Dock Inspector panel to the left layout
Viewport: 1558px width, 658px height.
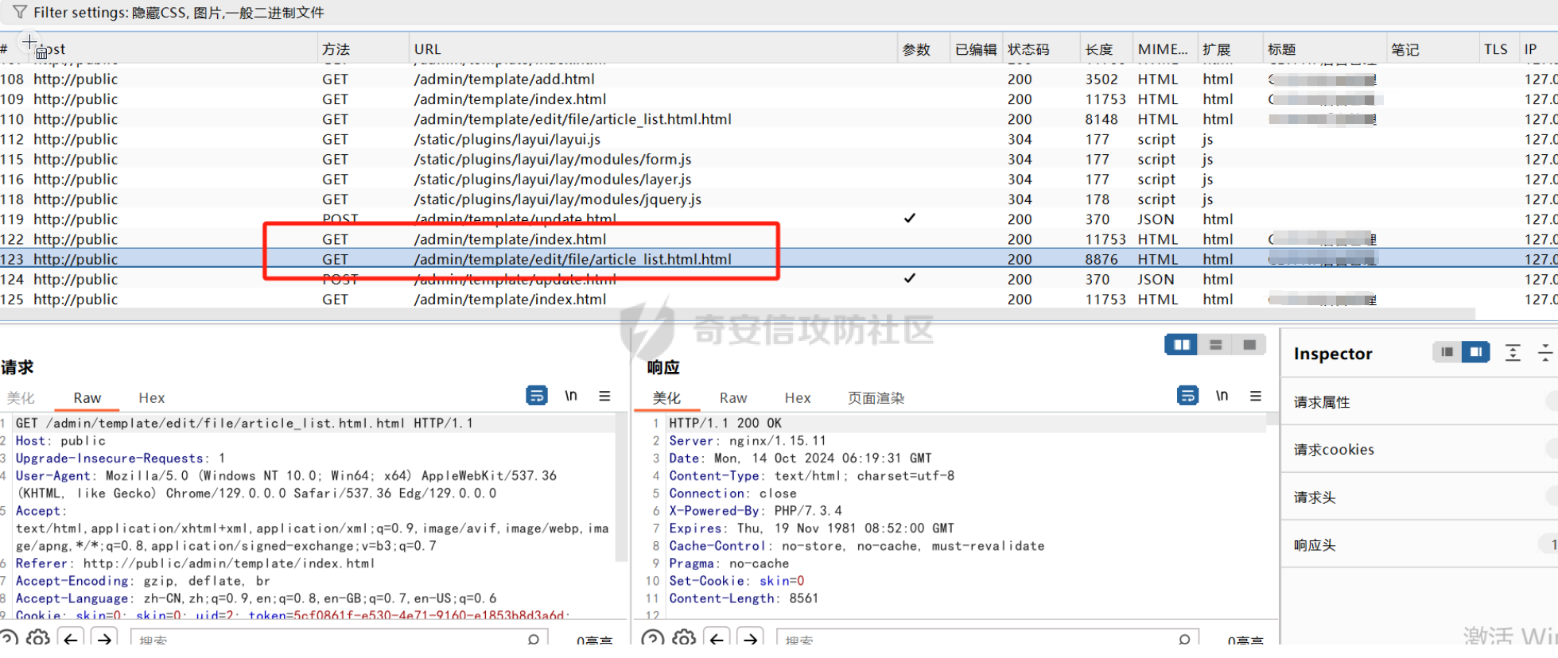[x=1446, y=352]
